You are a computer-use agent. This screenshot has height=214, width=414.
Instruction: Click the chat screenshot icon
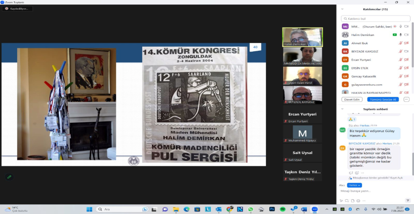click(346, 200)
